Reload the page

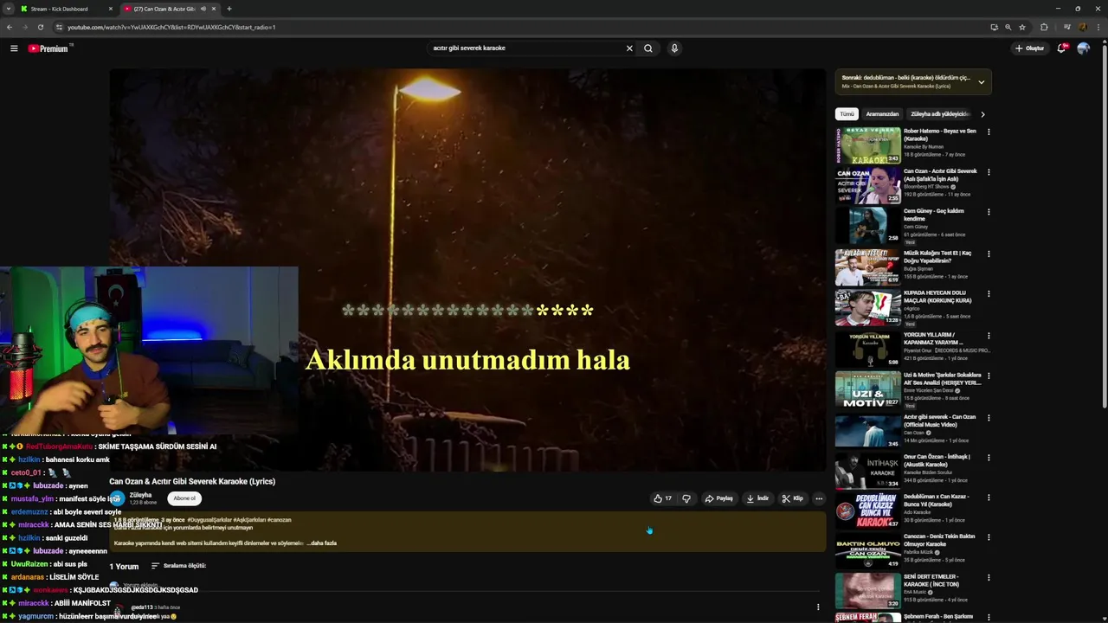pos(40,27)
